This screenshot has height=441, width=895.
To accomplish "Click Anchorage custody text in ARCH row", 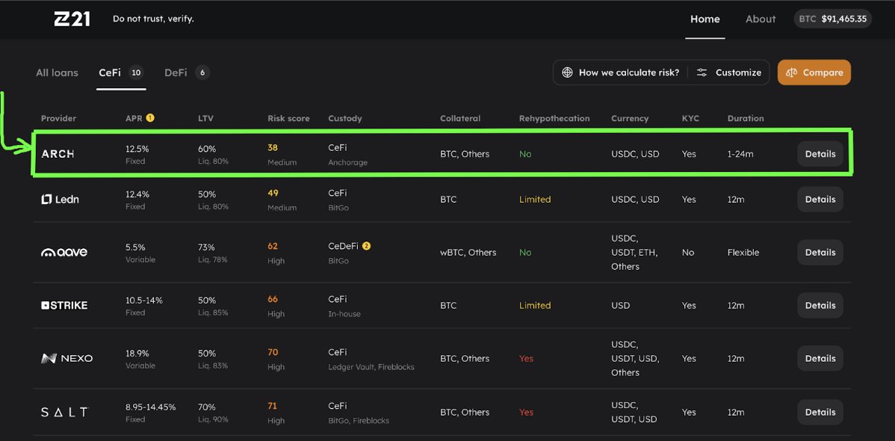I will tap(347, 163).
